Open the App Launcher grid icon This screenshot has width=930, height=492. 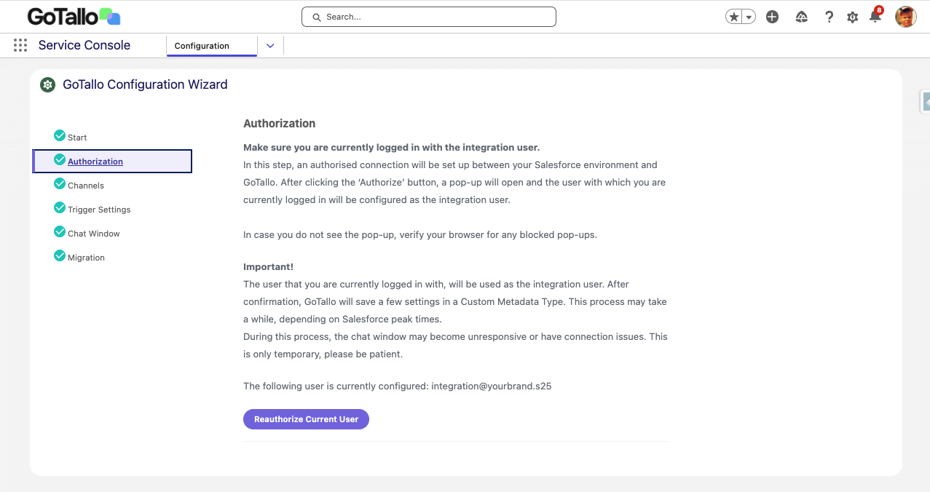tap(20, 45)
